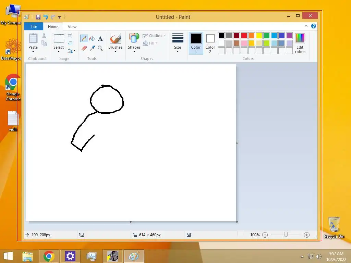351x263 pixels.
Task: Open the shape Fill dropdown
Action: coord(150,43)
